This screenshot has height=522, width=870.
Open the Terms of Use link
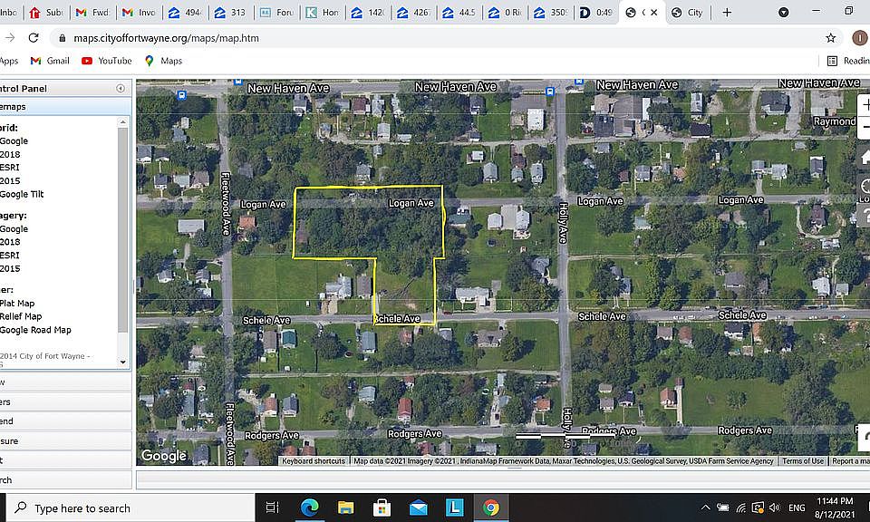[803, 461]
